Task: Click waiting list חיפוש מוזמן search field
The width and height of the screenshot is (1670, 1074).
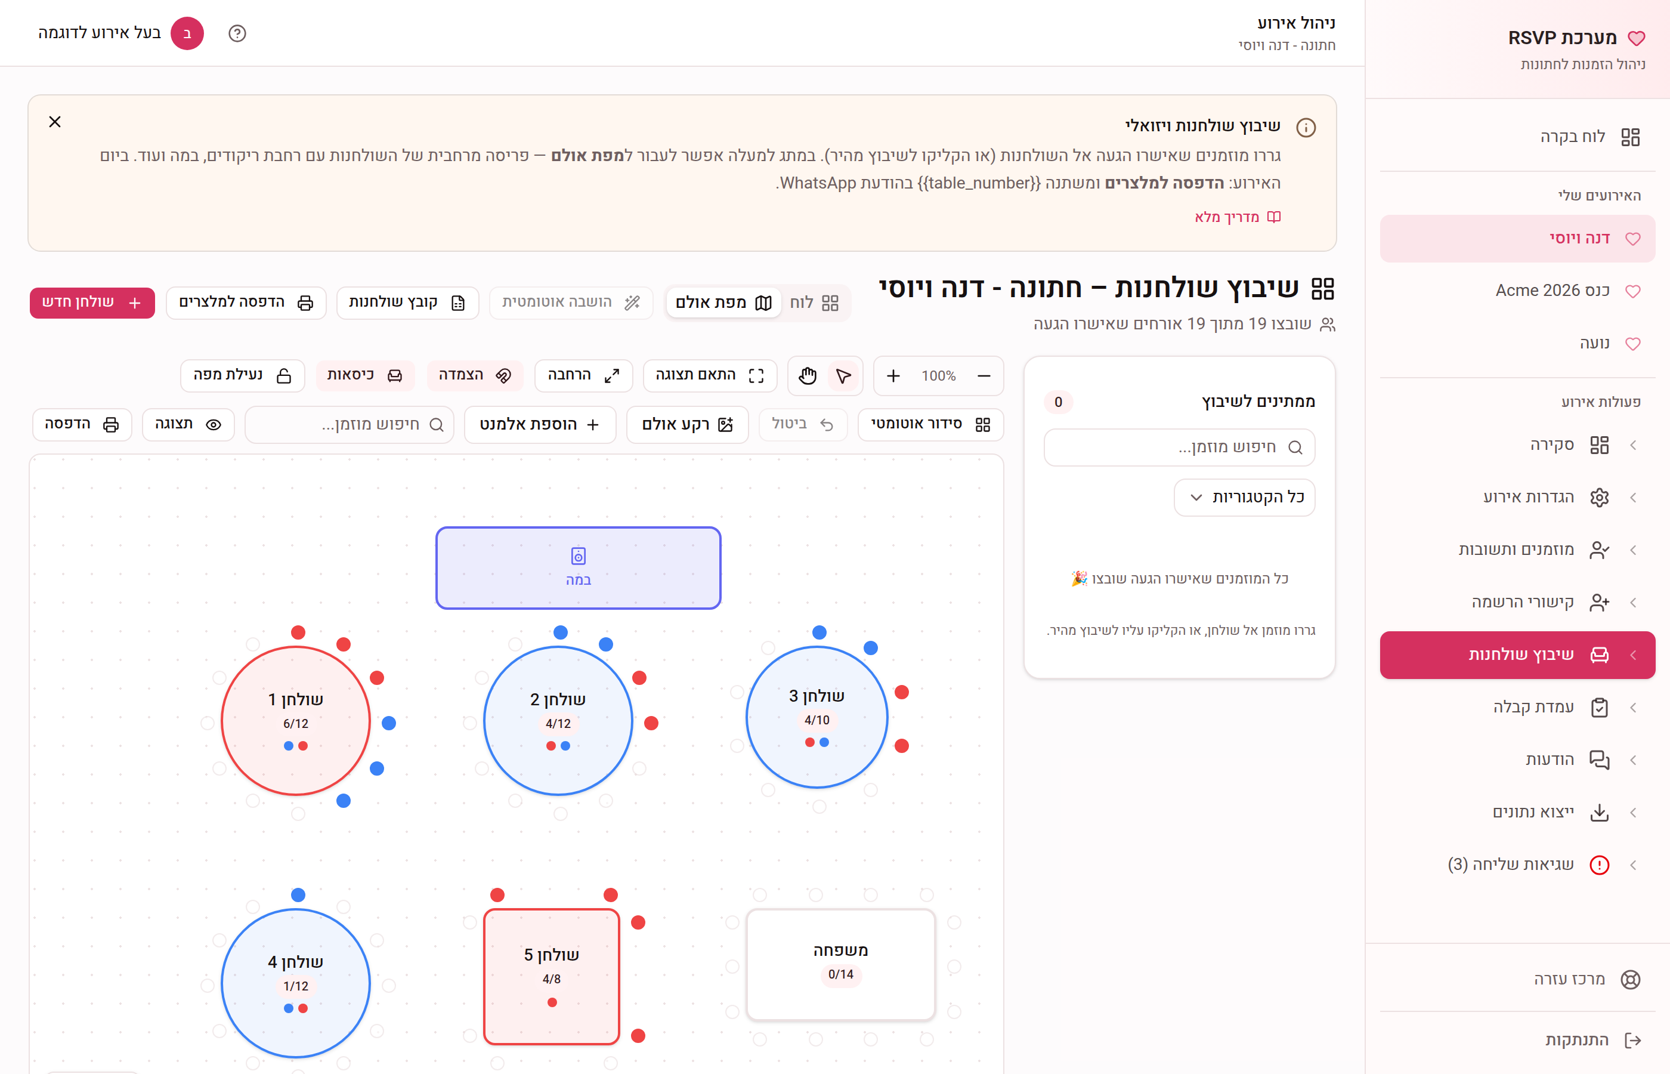Action: (1179, 447)
